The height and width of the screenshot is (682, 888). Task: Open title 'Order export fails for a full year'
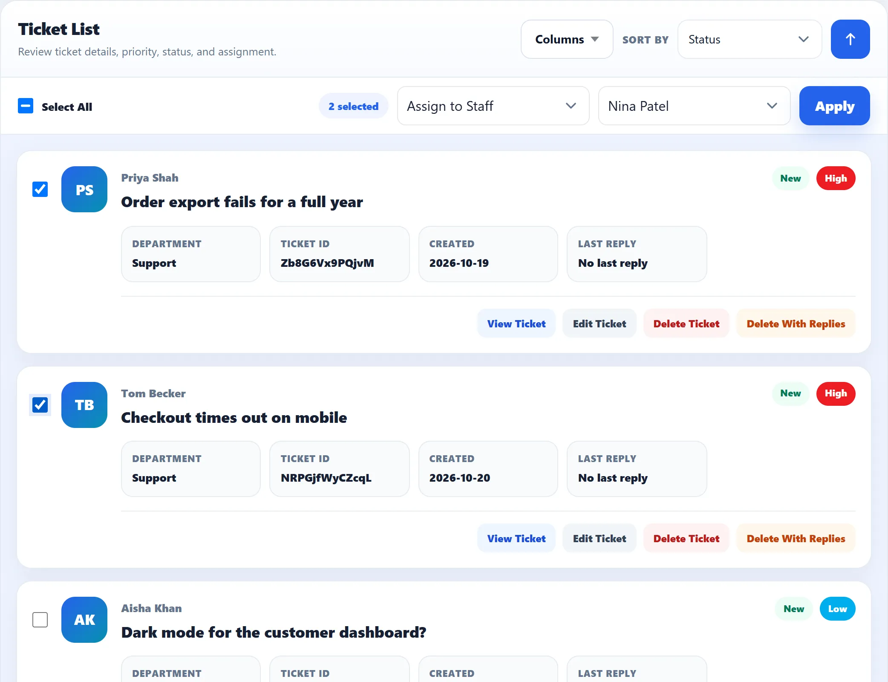coord(242,202)
